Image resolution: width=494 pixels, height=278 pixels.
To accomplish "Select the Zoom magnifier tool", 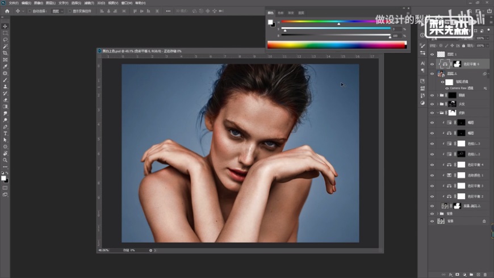I will tap(5, 160).
